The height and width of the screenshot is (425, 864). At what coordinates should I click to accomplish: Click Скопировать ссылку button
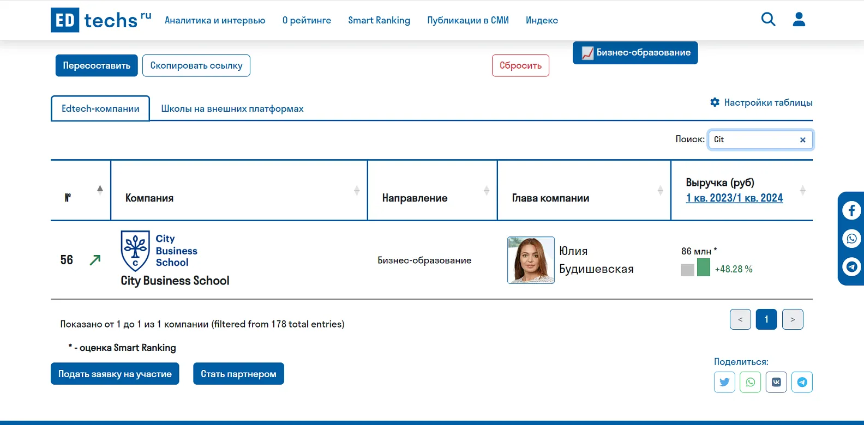pos(196,65)
